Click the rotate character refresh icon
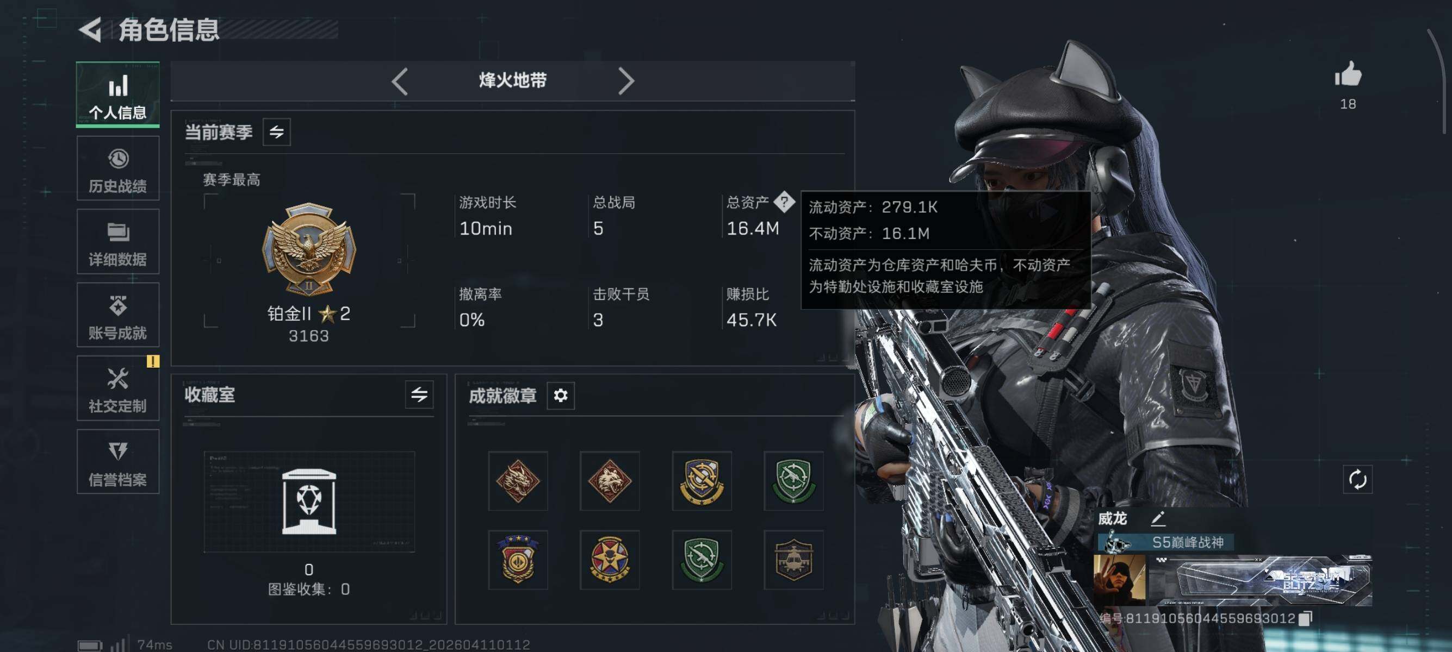Viewport: 1452px width, 652px height. pos(1357,480)
